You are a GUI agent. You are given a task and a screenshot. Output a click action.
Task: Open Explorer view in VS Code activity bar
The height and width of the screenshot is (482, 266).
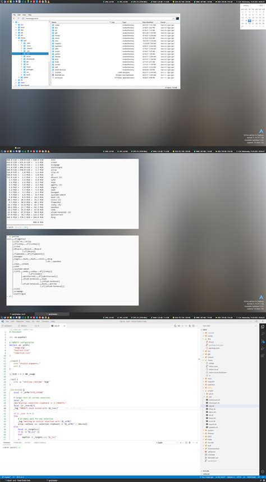262,327
